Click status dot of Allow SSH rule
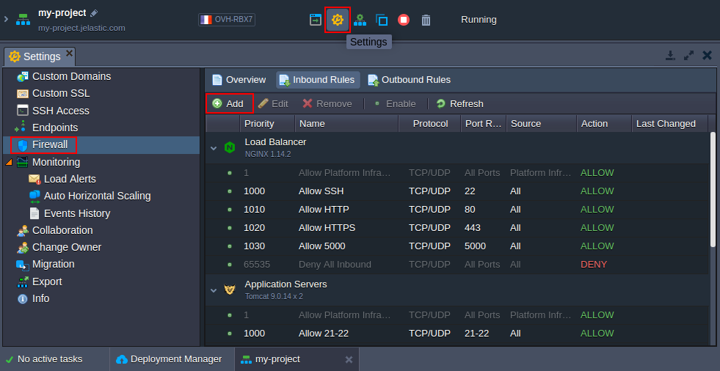Viewport: 720px width, 371px height. pos(230,191)
